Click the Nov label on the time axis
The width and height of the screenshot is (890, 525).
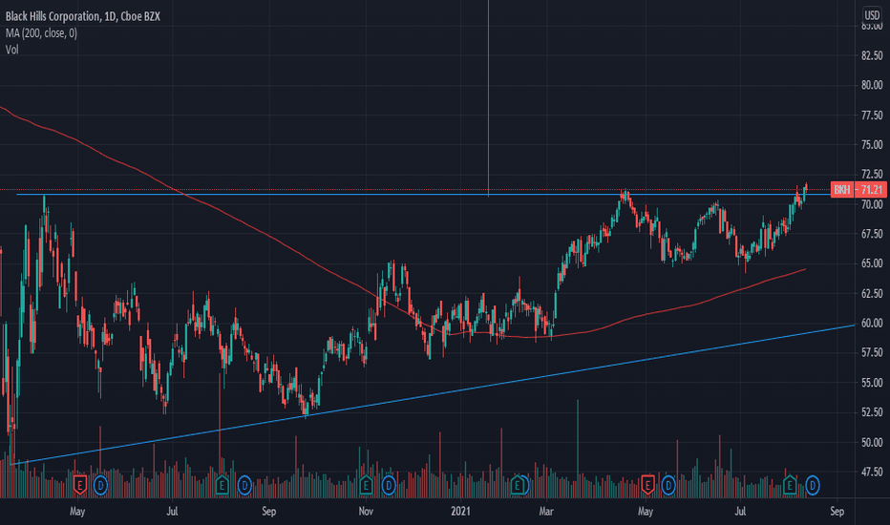pyautogui.click(x=366, y=512)
